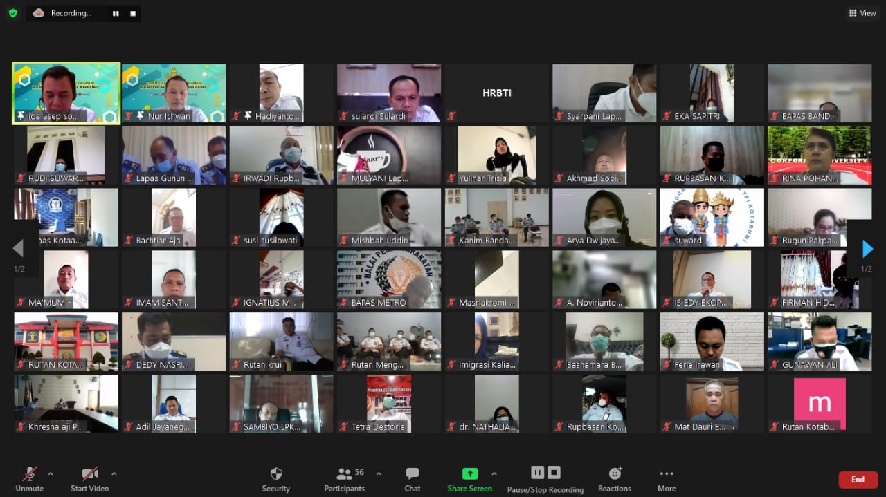Open the Participants list
The height and width of the screenshot is (497, 886).
click(345, 474)
